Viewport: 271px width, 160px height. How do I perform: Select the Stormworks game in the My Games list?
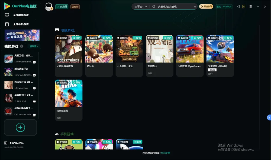pyautogui.click(x=20, y=59)
